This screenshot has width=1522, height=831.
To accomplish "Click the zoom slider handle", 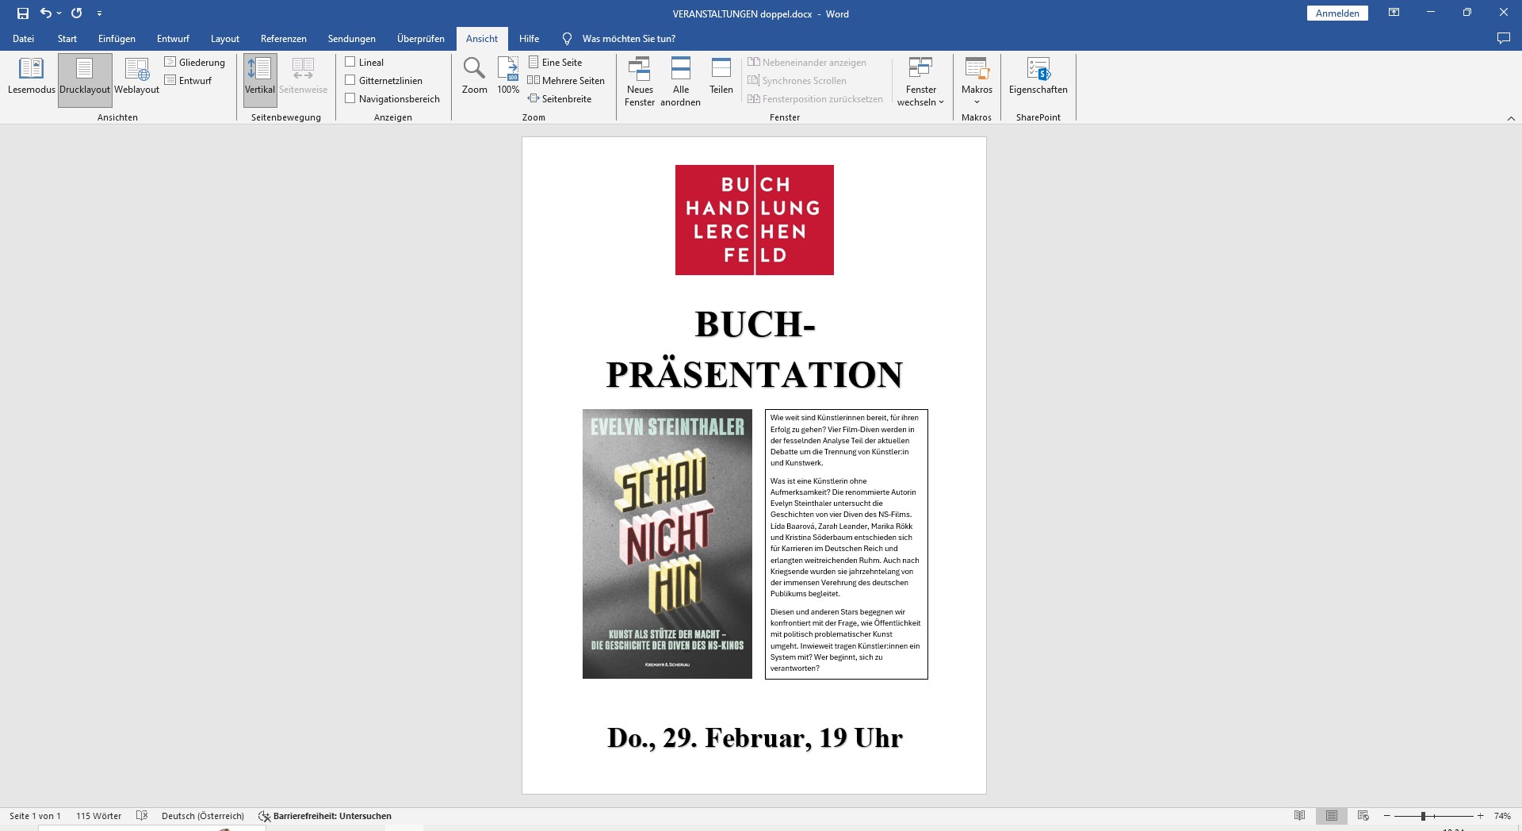I will [x=1423, y=816].
